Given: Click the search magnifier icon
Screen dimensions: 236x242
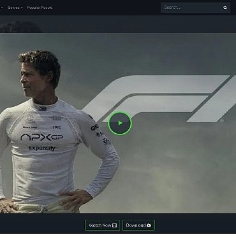Looking at the screenshot, I should pos(225,8).
